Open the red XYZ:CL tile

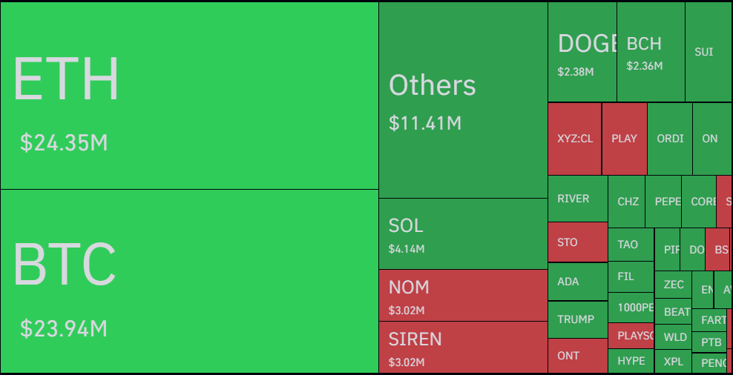575,139
